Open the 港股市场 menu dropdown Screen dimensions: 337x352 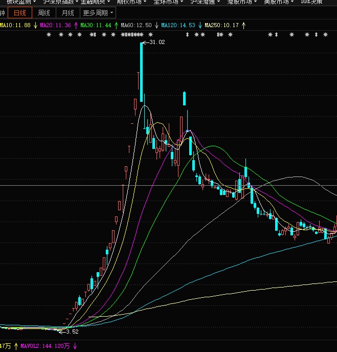[242, 2]
